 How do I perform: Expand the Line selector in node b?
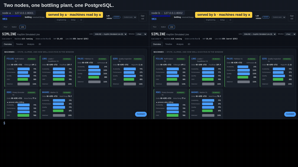(260, 34)
